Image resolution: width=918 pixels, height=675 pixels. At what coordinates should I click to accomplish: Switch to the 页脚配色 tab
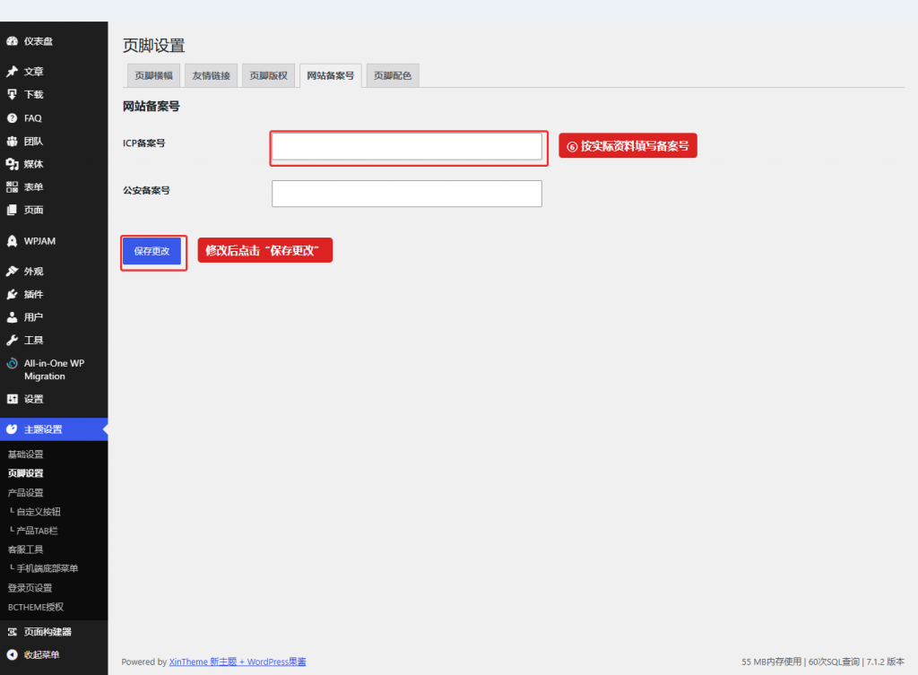(393, 75)
